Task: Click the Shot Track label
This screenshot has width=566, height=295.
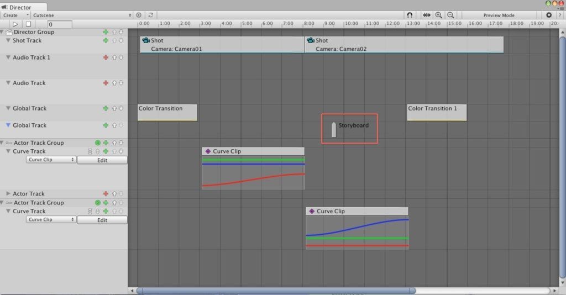Action: 27,40
